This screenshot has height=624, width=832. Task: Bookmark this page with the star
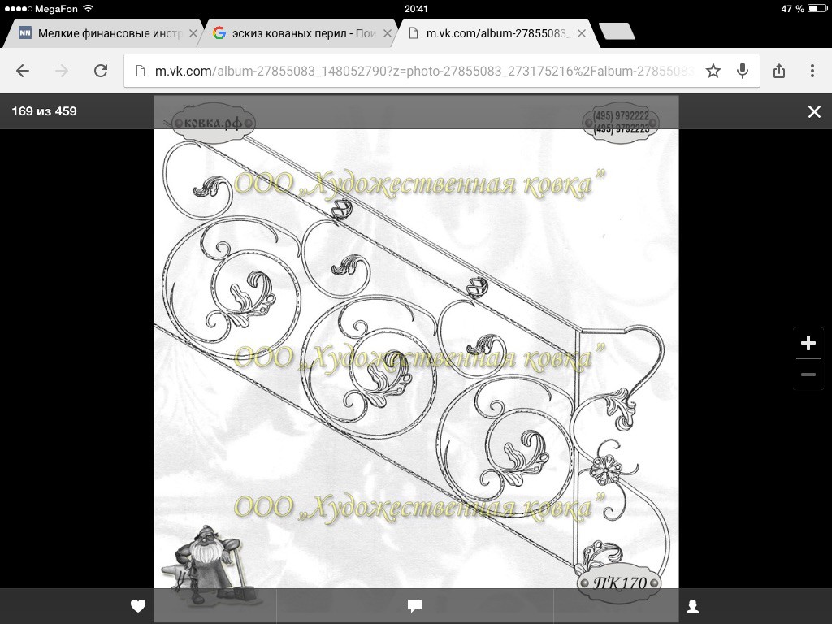713,71
